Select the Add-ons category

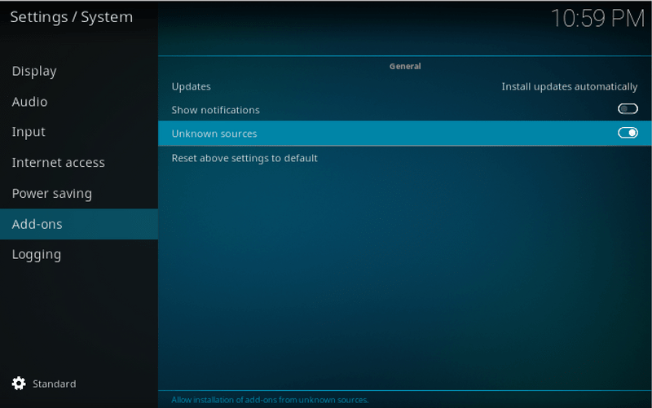[79, 224]
